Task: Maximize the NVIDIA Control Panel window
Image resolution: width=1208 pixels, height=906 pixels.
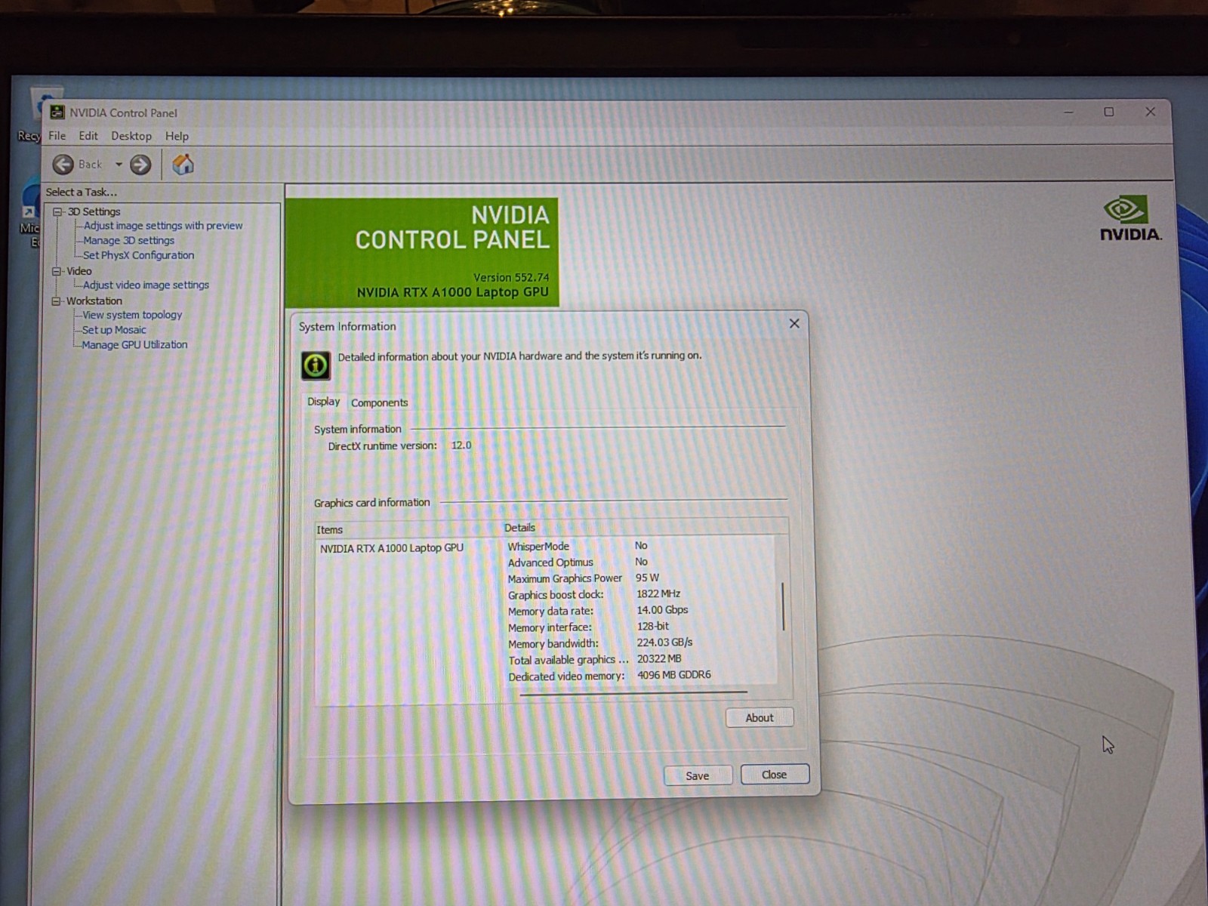Action: [x=1109, y=112]
